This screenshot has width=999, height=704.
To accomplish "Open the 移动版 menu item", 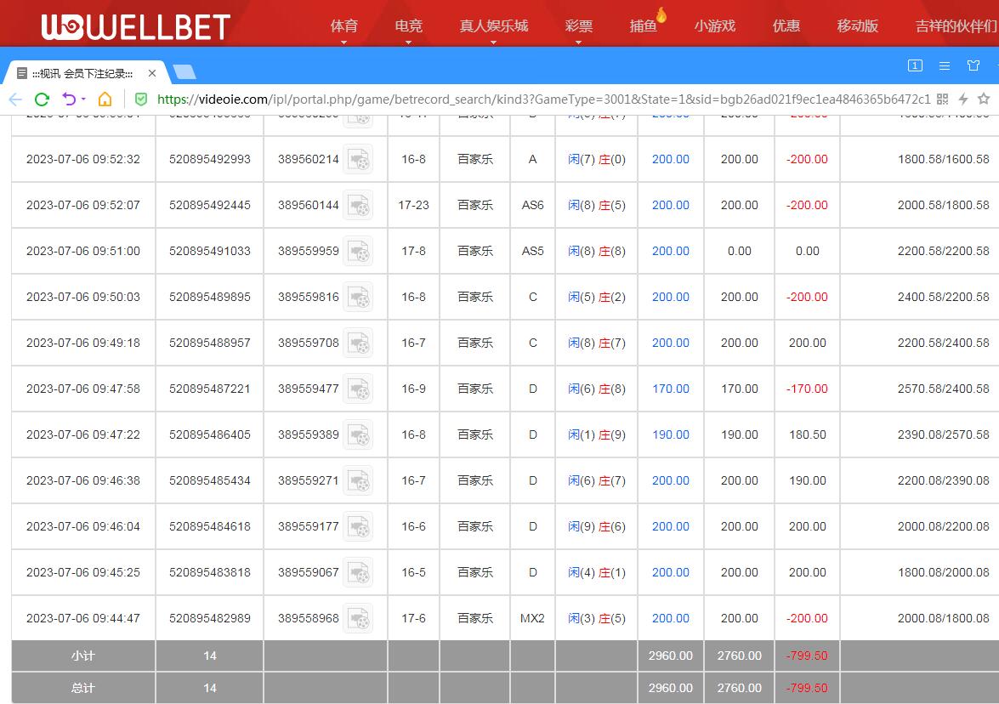I will pos(858,26).
